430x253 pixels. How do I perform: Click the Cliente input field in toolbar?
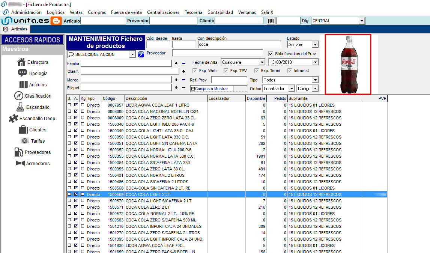(x=239, y=21)
